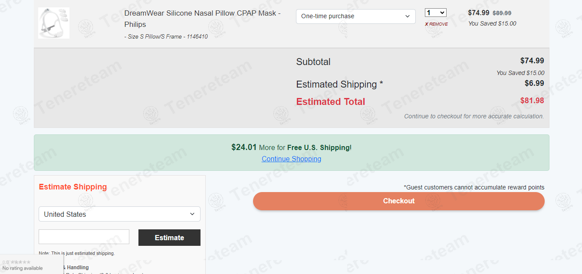Expand the quantity selector showing 1
Image resolution: width=582 pixels, height=274 pixels.
click(436, 13)
